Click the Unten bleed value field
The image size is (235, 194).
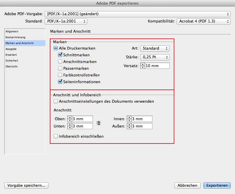point(83,126)
